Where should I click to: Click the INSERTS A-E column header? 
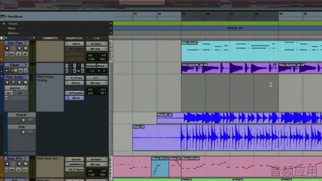tap(74, 38)
